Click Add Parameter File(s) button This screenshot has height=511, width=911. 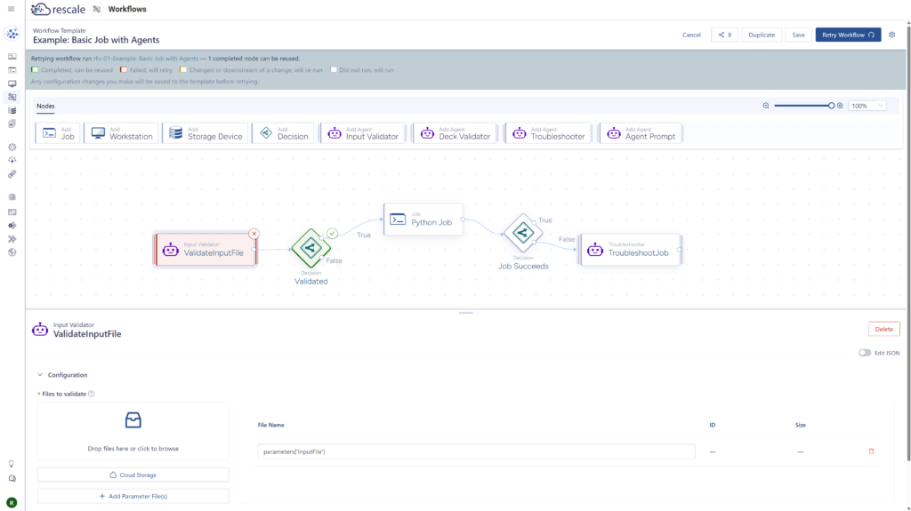pyautogui.click(x=133, y=497)
